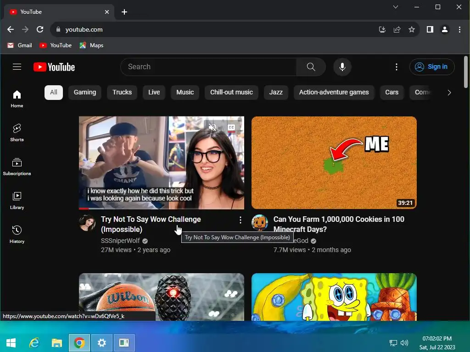Screen dimensions: 470x352
Task: Open History in sidebar
Action: click(x=17, y=234)
